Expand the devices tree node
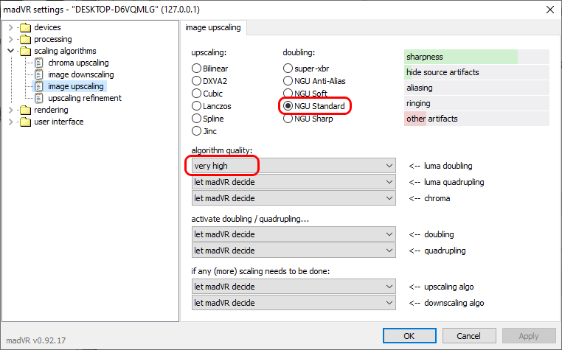The image size is (562, 350). 10,27
